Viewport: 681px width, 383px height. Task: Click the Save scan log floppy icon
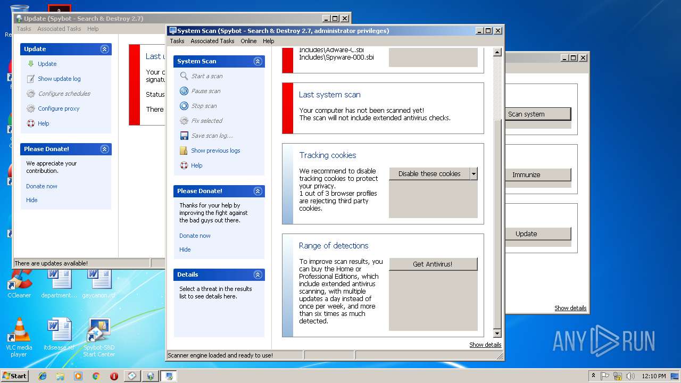click(x=184, y=136)
